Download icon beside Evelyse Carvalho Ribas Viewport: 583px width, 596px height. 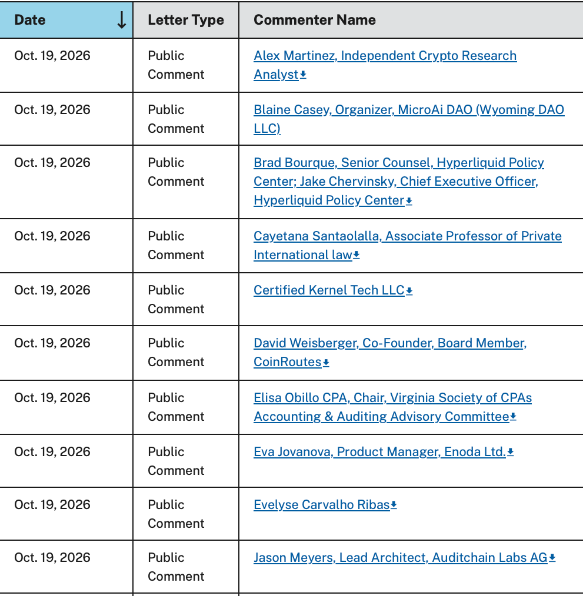[394, 505]
